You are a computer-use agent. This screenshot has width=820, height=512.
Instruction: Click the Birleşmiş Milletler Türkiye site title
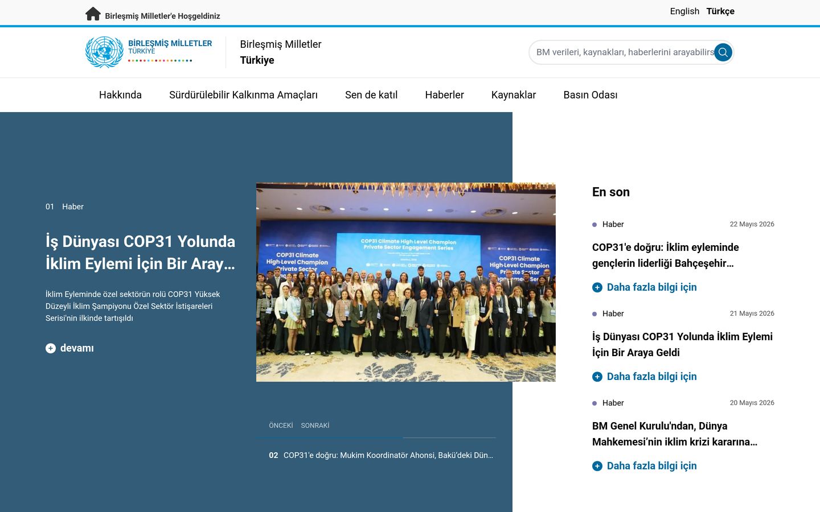(281, 52)
